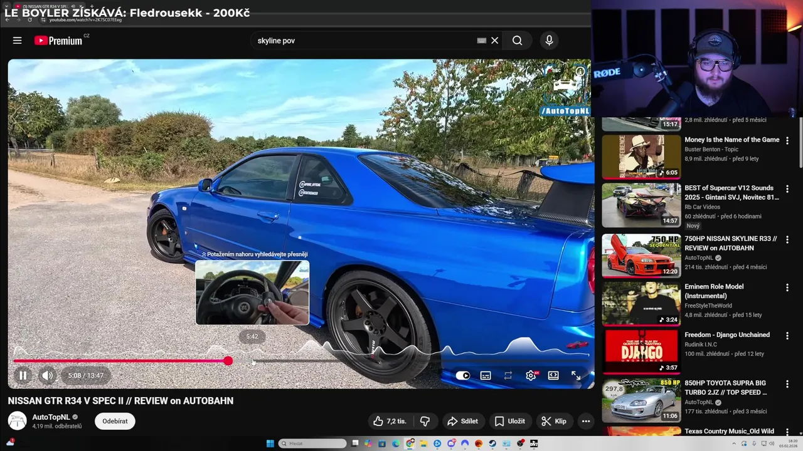Viewport: 803px width, 451px height.
Task: Click the 5:08 / 13:47 time display
Action: pos(85,375)
